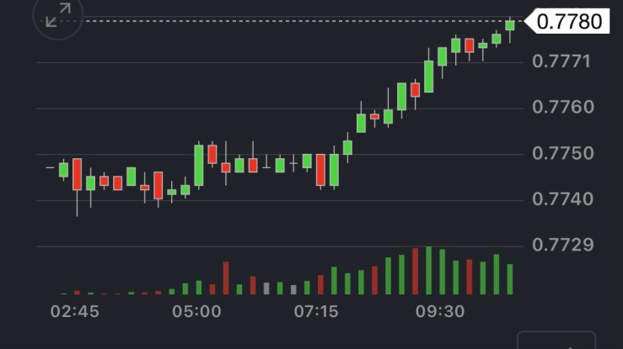
Task: Click the 09:30 time axis label
Action: (439, 311)
